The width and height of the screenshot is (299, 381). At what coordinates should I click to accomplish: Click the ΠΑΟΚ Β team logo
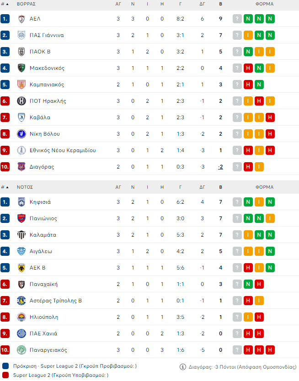[x=21, y=52]
